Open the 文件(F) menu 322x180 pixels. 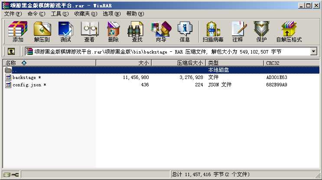tap(13, 14)
